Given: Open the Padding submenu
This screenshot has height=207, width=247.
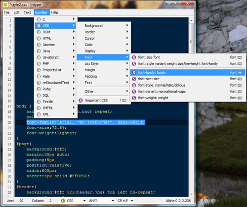Looking at the screenshot, I should coord(103,76).
